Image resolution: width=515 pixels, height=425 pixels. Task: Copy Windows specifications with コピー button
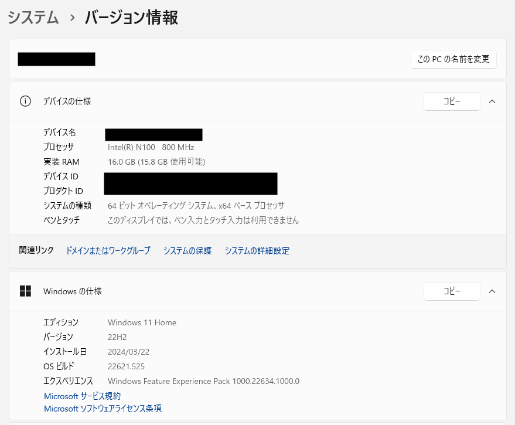[x=451, y=291]
